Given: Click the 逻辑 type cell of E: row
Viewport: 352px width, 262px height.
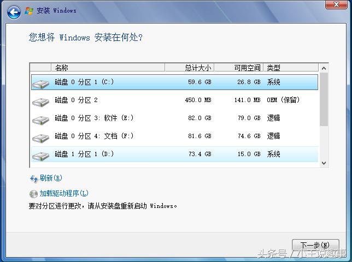Looking at the screenshot, I should [273, 118].
